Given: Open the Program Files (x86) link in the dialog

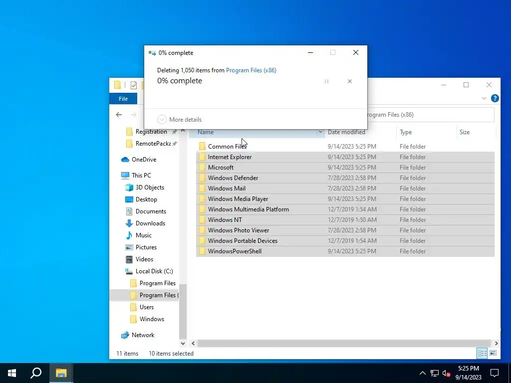Looking at the screenshot, I should coord(251,70).
